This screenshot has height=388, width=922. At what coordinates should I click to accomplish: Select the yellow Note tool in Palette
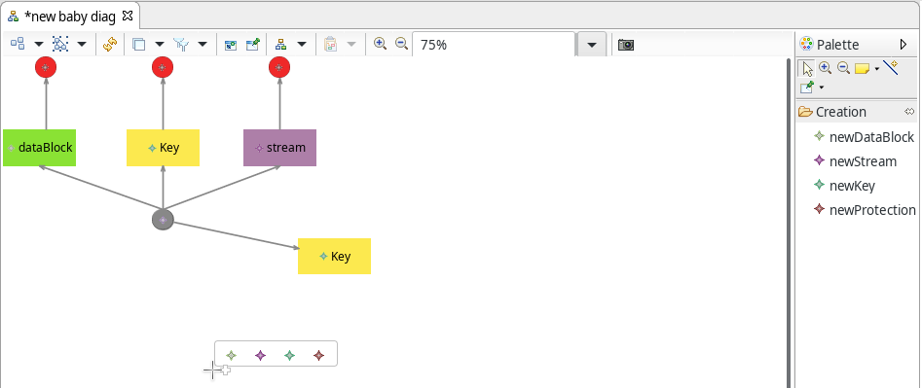coord(862,69)
